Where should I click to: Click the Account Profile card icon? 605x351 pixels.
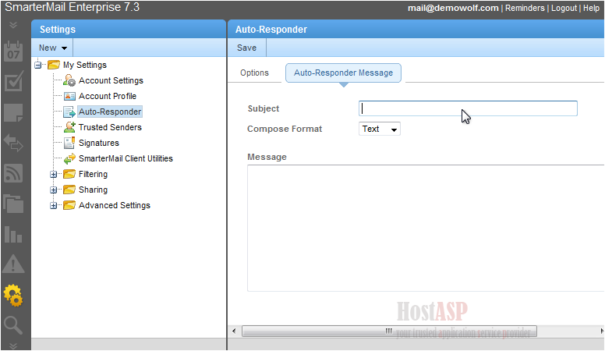click(x=69, y=96)
